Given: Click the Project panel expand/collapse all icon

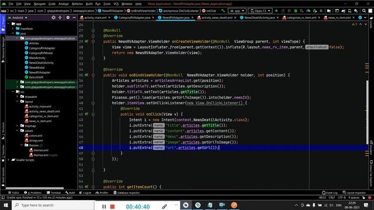Looking at the screenshot, I should (60, 17).
